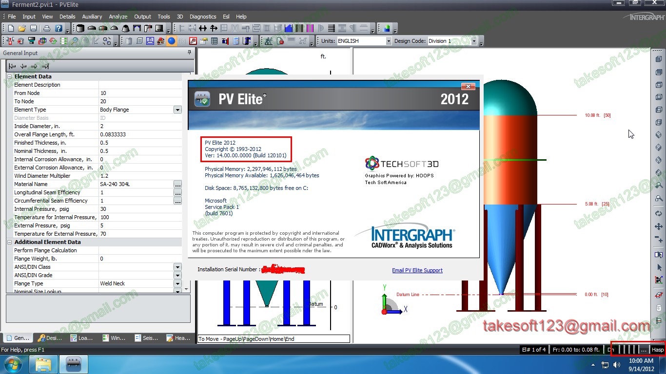This screenshot has width=666, height=374.
Task: Add an elliptical head element icon
Action: click(x=92, y=28)
